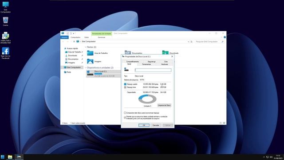Click the new folder icon in quick access toolbar
The image size is (284, 160).
pyautogui.click(x=71, y=33)
